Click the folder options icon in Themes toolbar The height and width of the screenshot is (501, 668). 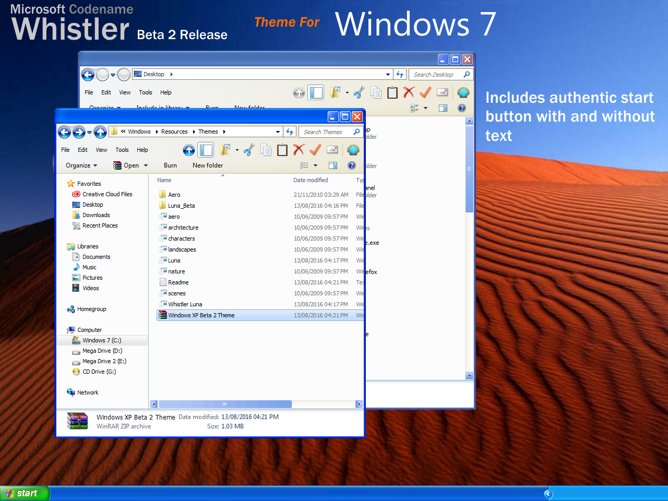(x=225, y=150)
